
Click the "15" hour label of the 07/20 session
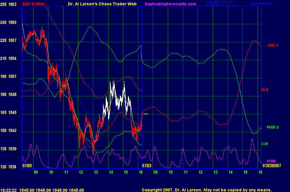pyautogui.click(x=126, y=172)
